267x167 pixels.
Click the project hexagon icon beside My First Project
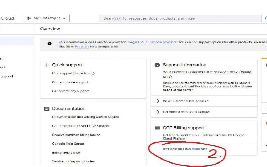(x=29, y=18)
